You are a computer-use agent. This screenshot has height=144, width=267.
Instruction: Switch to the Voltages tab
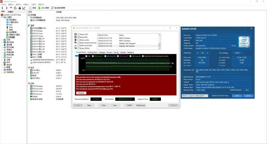click(x=102, y=52)
